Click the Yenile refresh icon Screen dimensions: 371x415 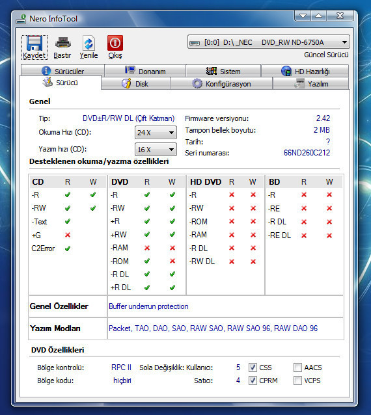89,43
